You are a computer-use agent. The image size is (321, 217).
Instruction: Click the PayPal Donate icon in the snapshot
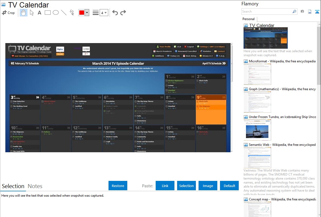60,51
